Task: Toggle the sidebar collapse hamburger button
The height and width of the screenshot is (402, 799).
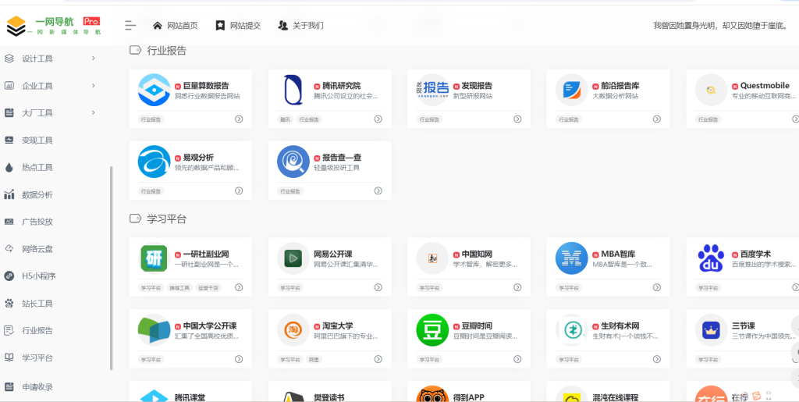Action: point(130,26)
